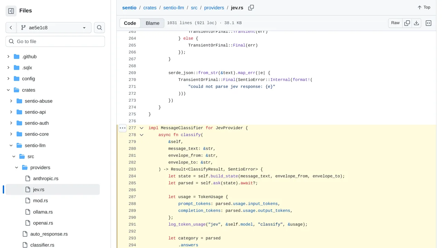Viewport: 442px width, 248px height.
Task: Collapse the classify function at line 278
Action: 142,135
